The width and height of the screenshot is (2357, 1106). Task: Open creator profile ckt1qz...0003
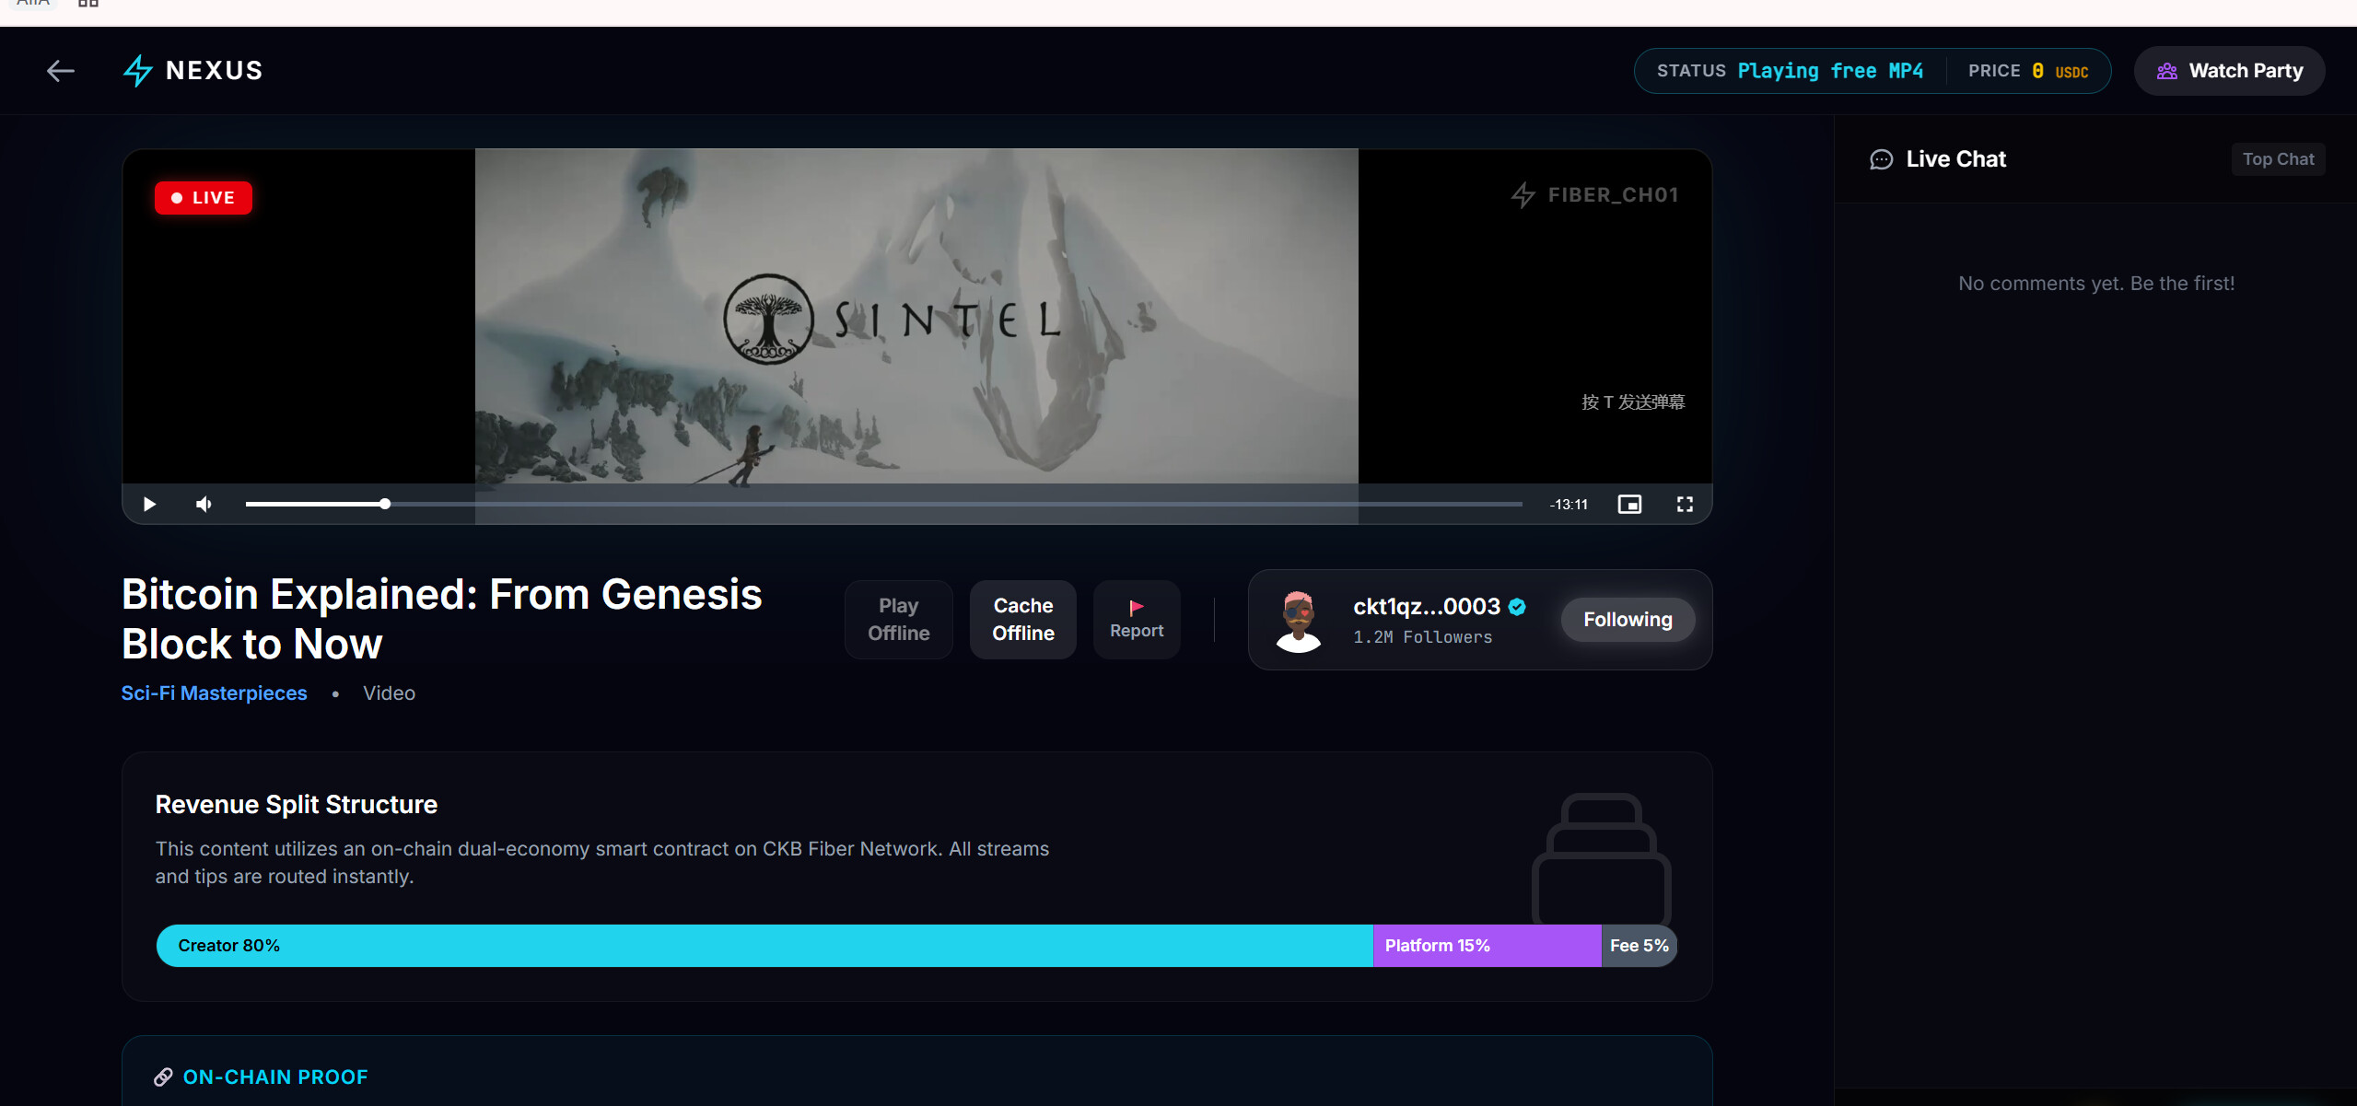click(1426, 607)
